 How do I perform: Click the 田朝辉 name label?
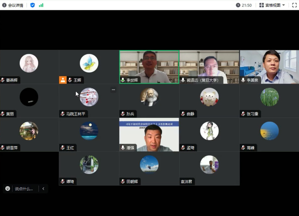tap(132, 182)
